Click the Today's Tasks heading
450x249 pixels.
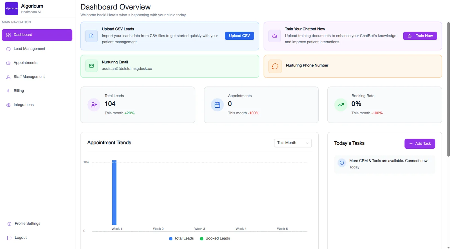[349, 143]
